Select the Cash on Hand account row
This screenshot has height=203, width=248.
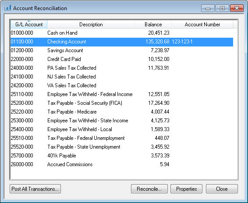coord(122,33)
